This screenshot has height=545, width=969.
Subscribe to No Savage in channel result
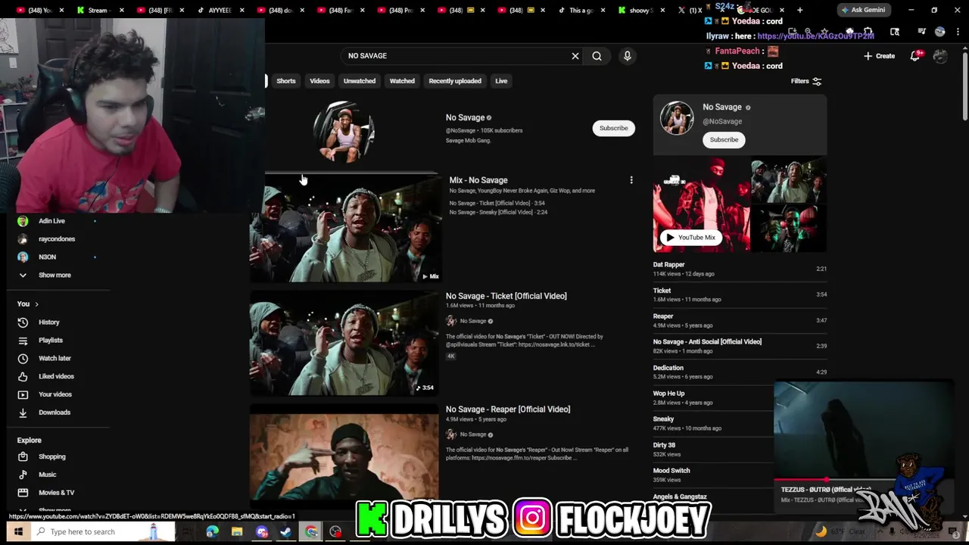[614, 128]
